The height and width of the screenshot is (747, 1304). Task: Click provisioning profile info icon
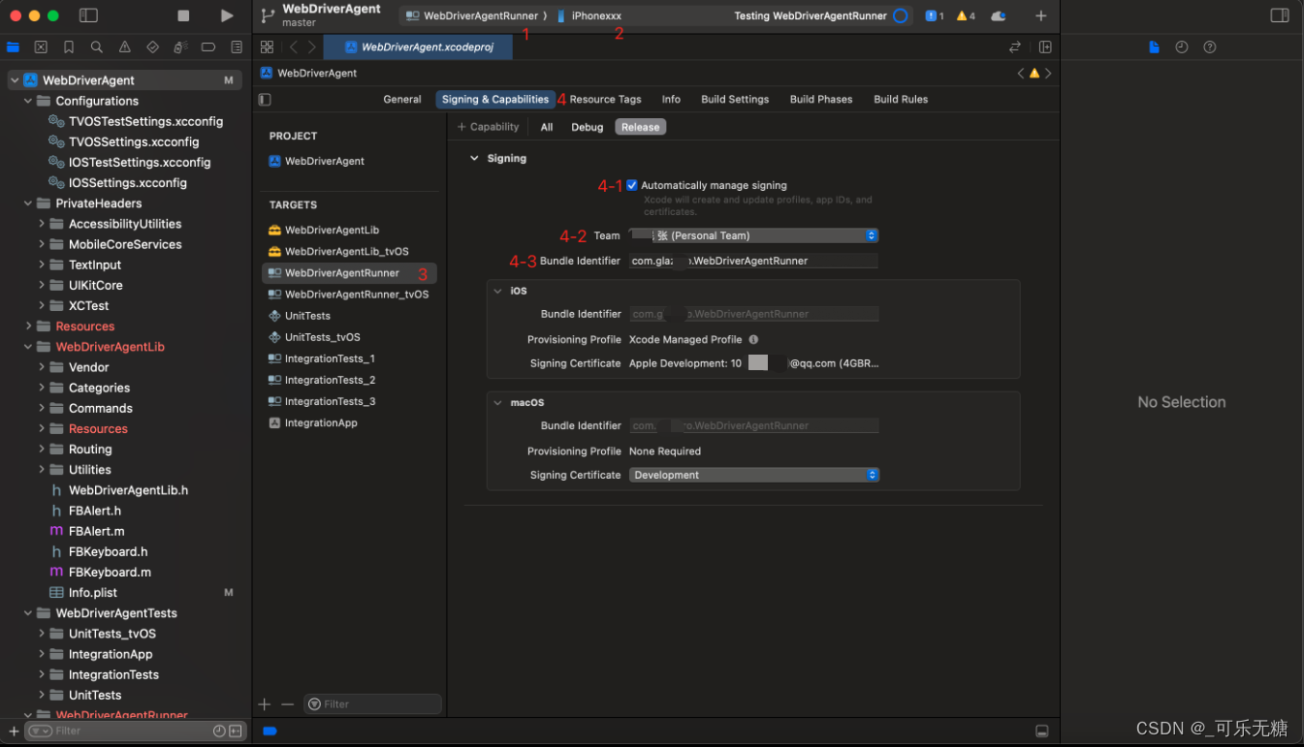click(x=753, y=339)
